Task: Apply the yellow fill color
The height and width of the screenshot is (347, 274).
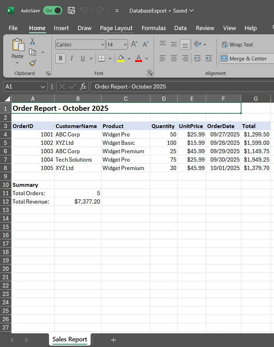Action: (x=121, y=58)
